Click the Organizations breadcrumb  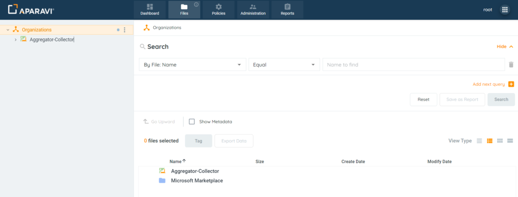167,28
